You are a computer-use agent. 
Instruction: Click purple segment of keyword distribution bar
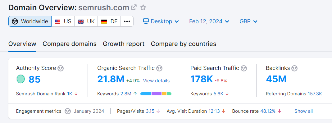click(157, 94)
